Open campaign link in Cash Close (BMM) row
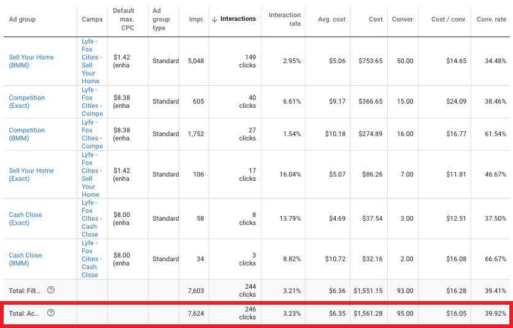The width and height of the screenshot is (513, 328). (x=91, y=259)
